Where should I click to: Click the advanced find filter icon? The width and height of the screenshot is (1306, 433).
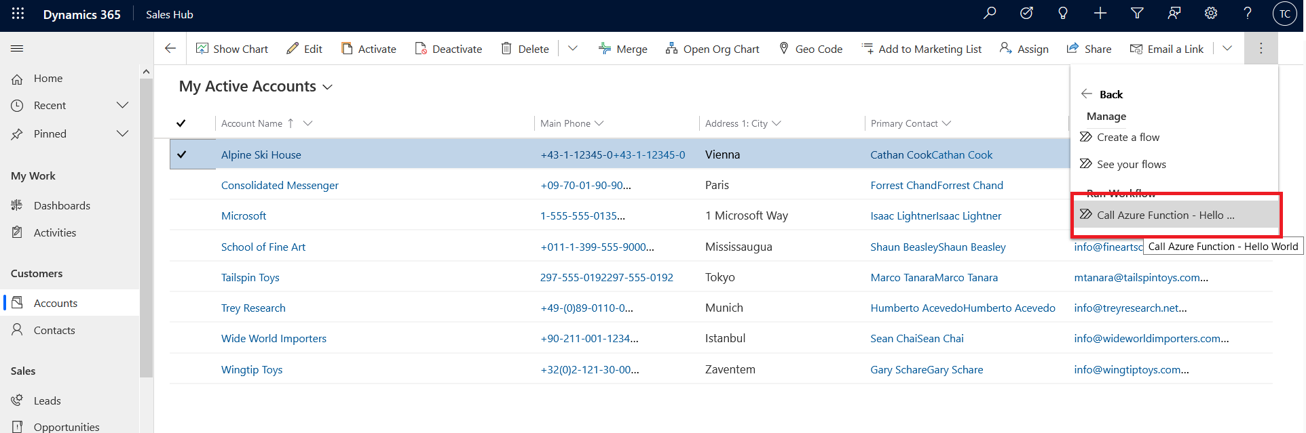tap(1137, 14)
